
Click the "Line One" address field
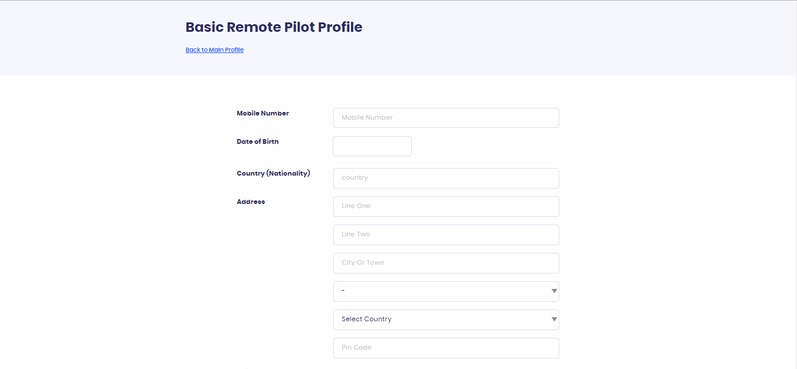445,206
